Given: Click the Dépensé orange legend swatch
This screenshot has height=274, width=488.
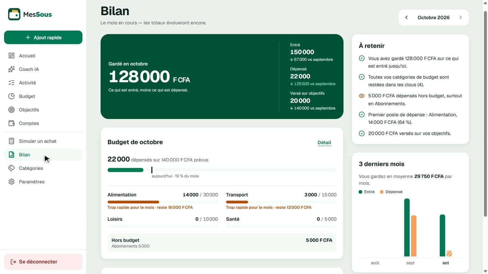Looking at the screenshot, I should (382, 192).
